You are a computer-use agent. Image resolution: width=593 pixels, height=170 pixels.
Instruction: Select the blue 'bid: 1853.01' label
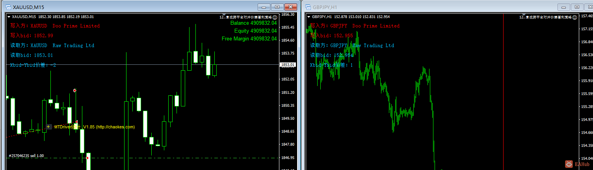[32, 55]
